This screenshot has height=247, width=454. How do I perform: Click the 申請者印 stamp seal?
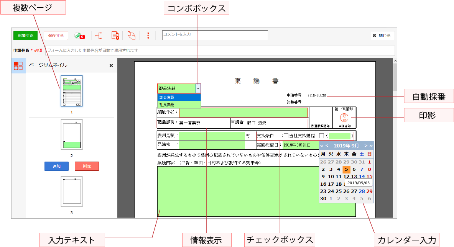tap(344, 118)
